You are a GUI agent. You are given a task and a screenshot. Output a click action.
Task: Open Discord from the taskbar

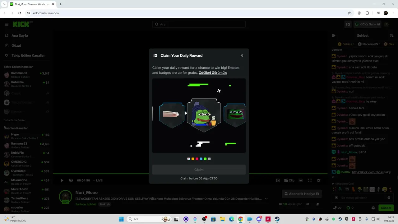(259, 219)
